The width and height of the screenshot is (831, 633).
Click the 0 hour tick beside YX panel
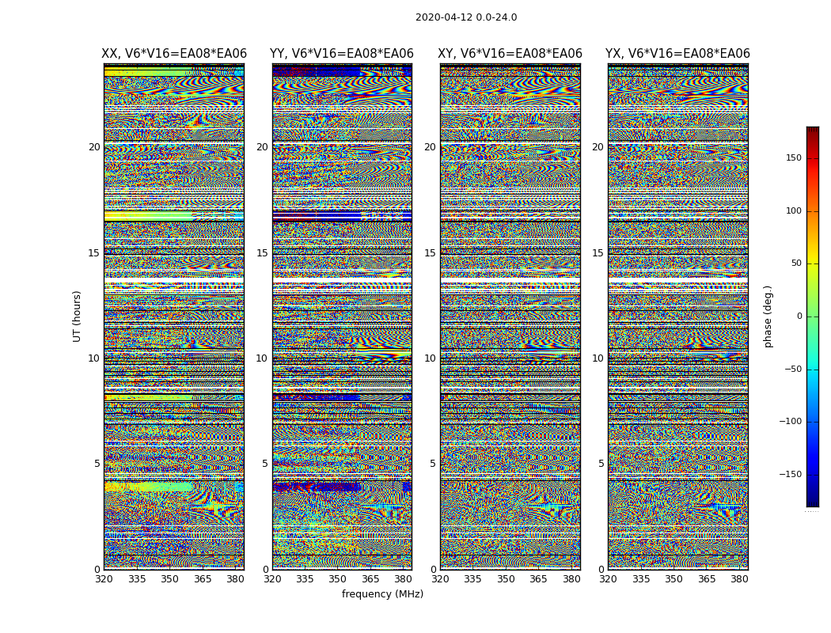[601, 570]
